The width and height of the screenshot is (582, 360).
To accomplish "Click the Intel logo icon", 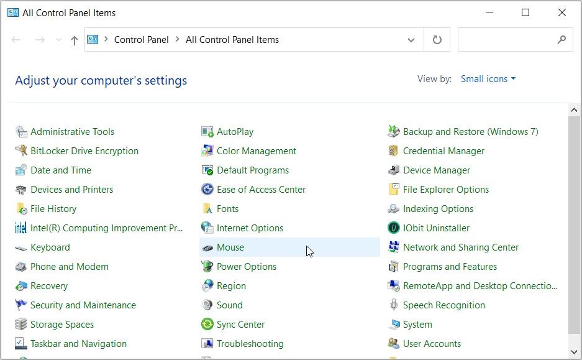I will (x=21, y=228).
